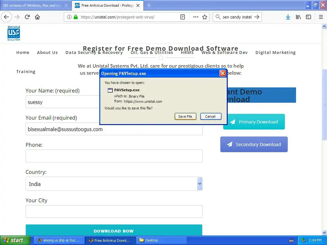327x245 pixels.
Task: Switch to among us drip taskbar item
Action: (59, 241)
